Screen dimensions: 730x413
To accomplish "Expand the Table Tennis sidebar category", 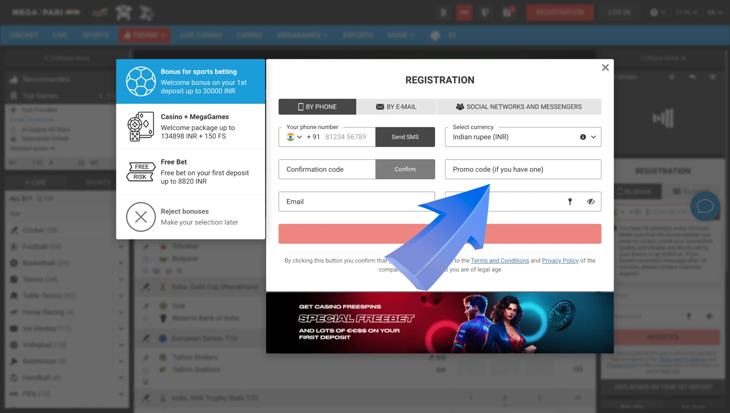I will [x=121, y=296].
